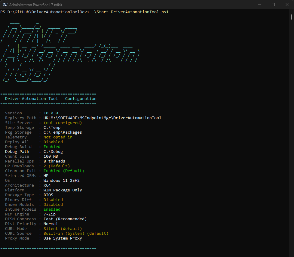
Task: Click the '(not configured)' Site Server value
Action: (63, 123)
